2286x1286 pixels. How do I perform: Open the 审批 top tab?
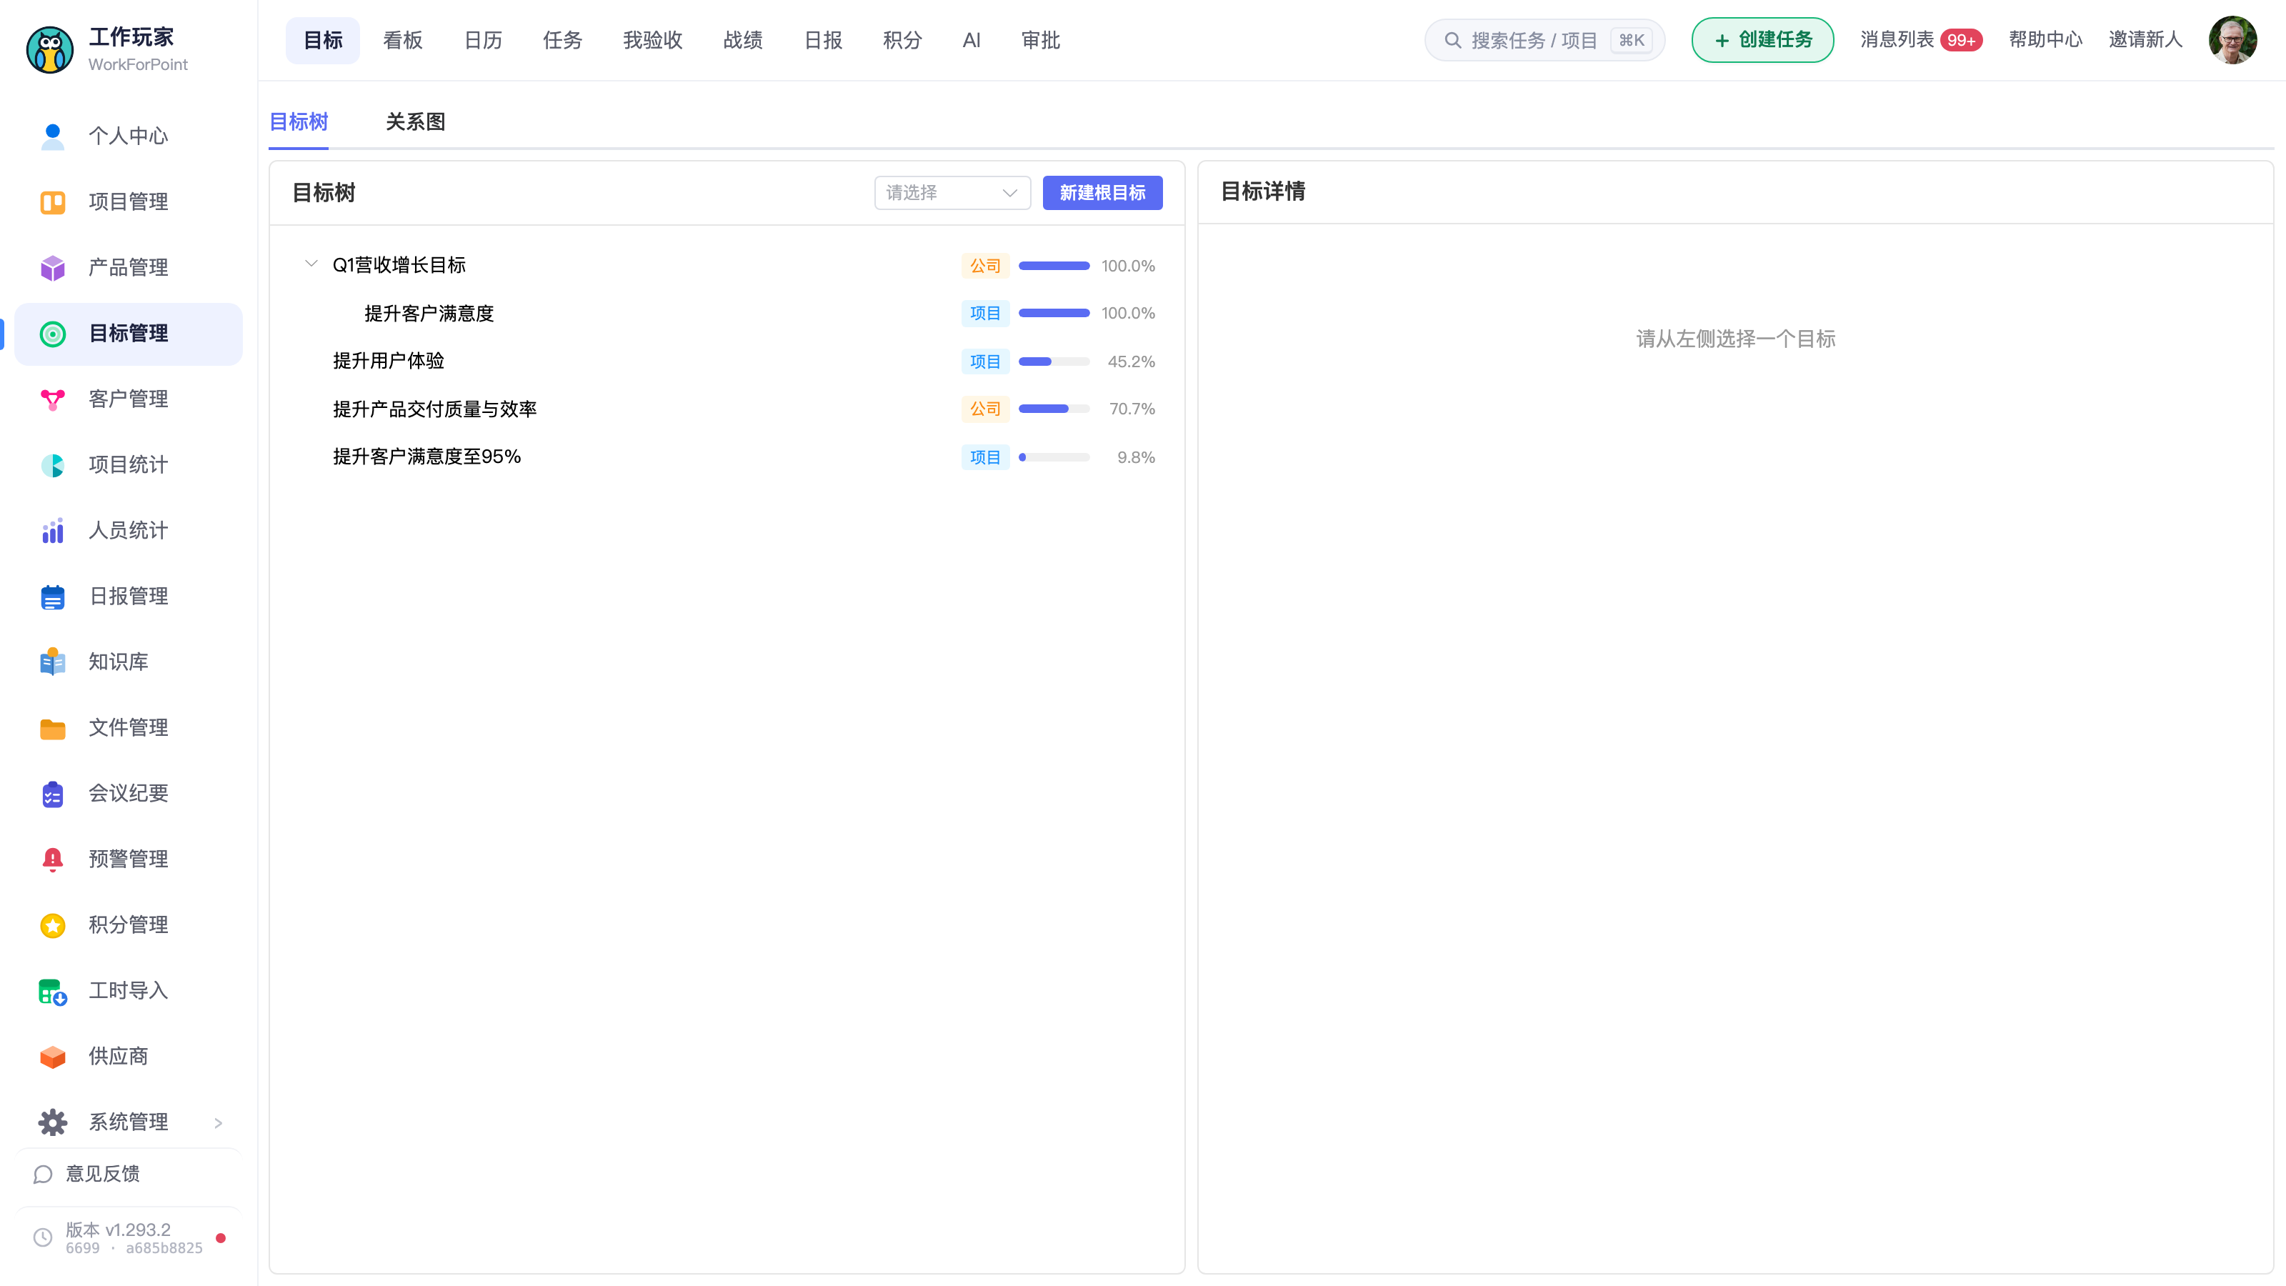[1041, 40]
